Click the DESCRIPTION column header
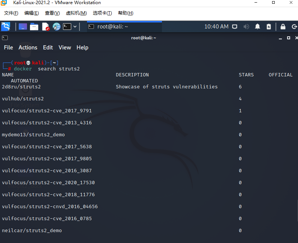Viewport: 298px width, 243px height. click(132, 75)
